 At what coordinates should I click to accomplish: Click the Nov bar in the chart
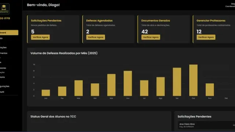pyautogui.click(x=210, y=89)
